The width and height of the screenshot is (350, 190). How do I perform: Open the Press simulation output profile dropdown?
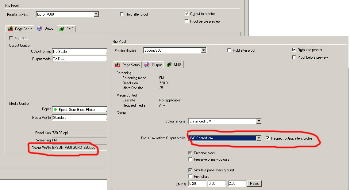[259, 138]
